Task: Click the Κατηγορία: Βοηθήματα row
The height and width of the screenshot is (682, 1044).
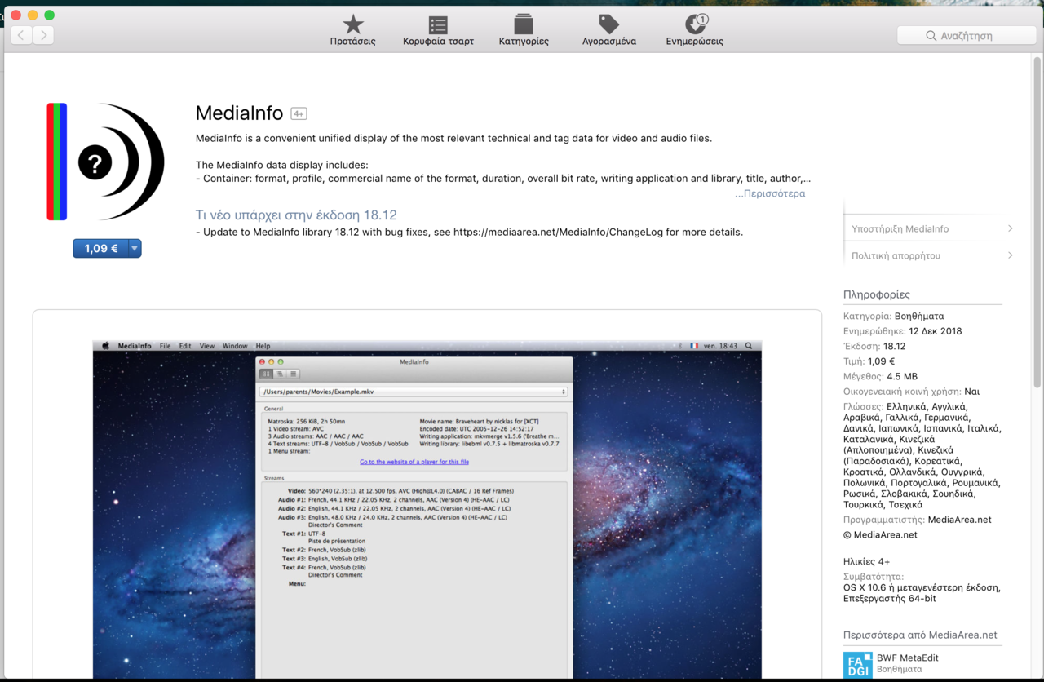Action: pyautogui.click(x=894, y=316)
